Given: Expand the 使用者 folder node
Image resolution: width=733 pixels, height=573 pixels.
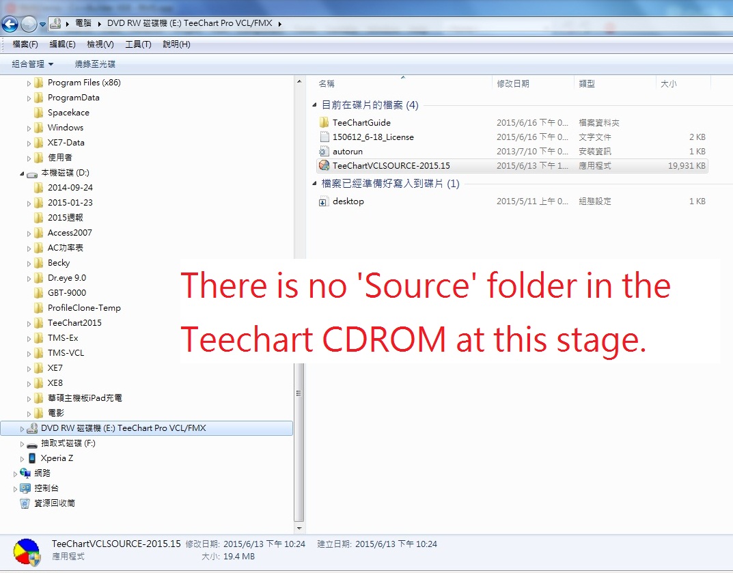Looking at the screenshot, I should click(29, 158).
